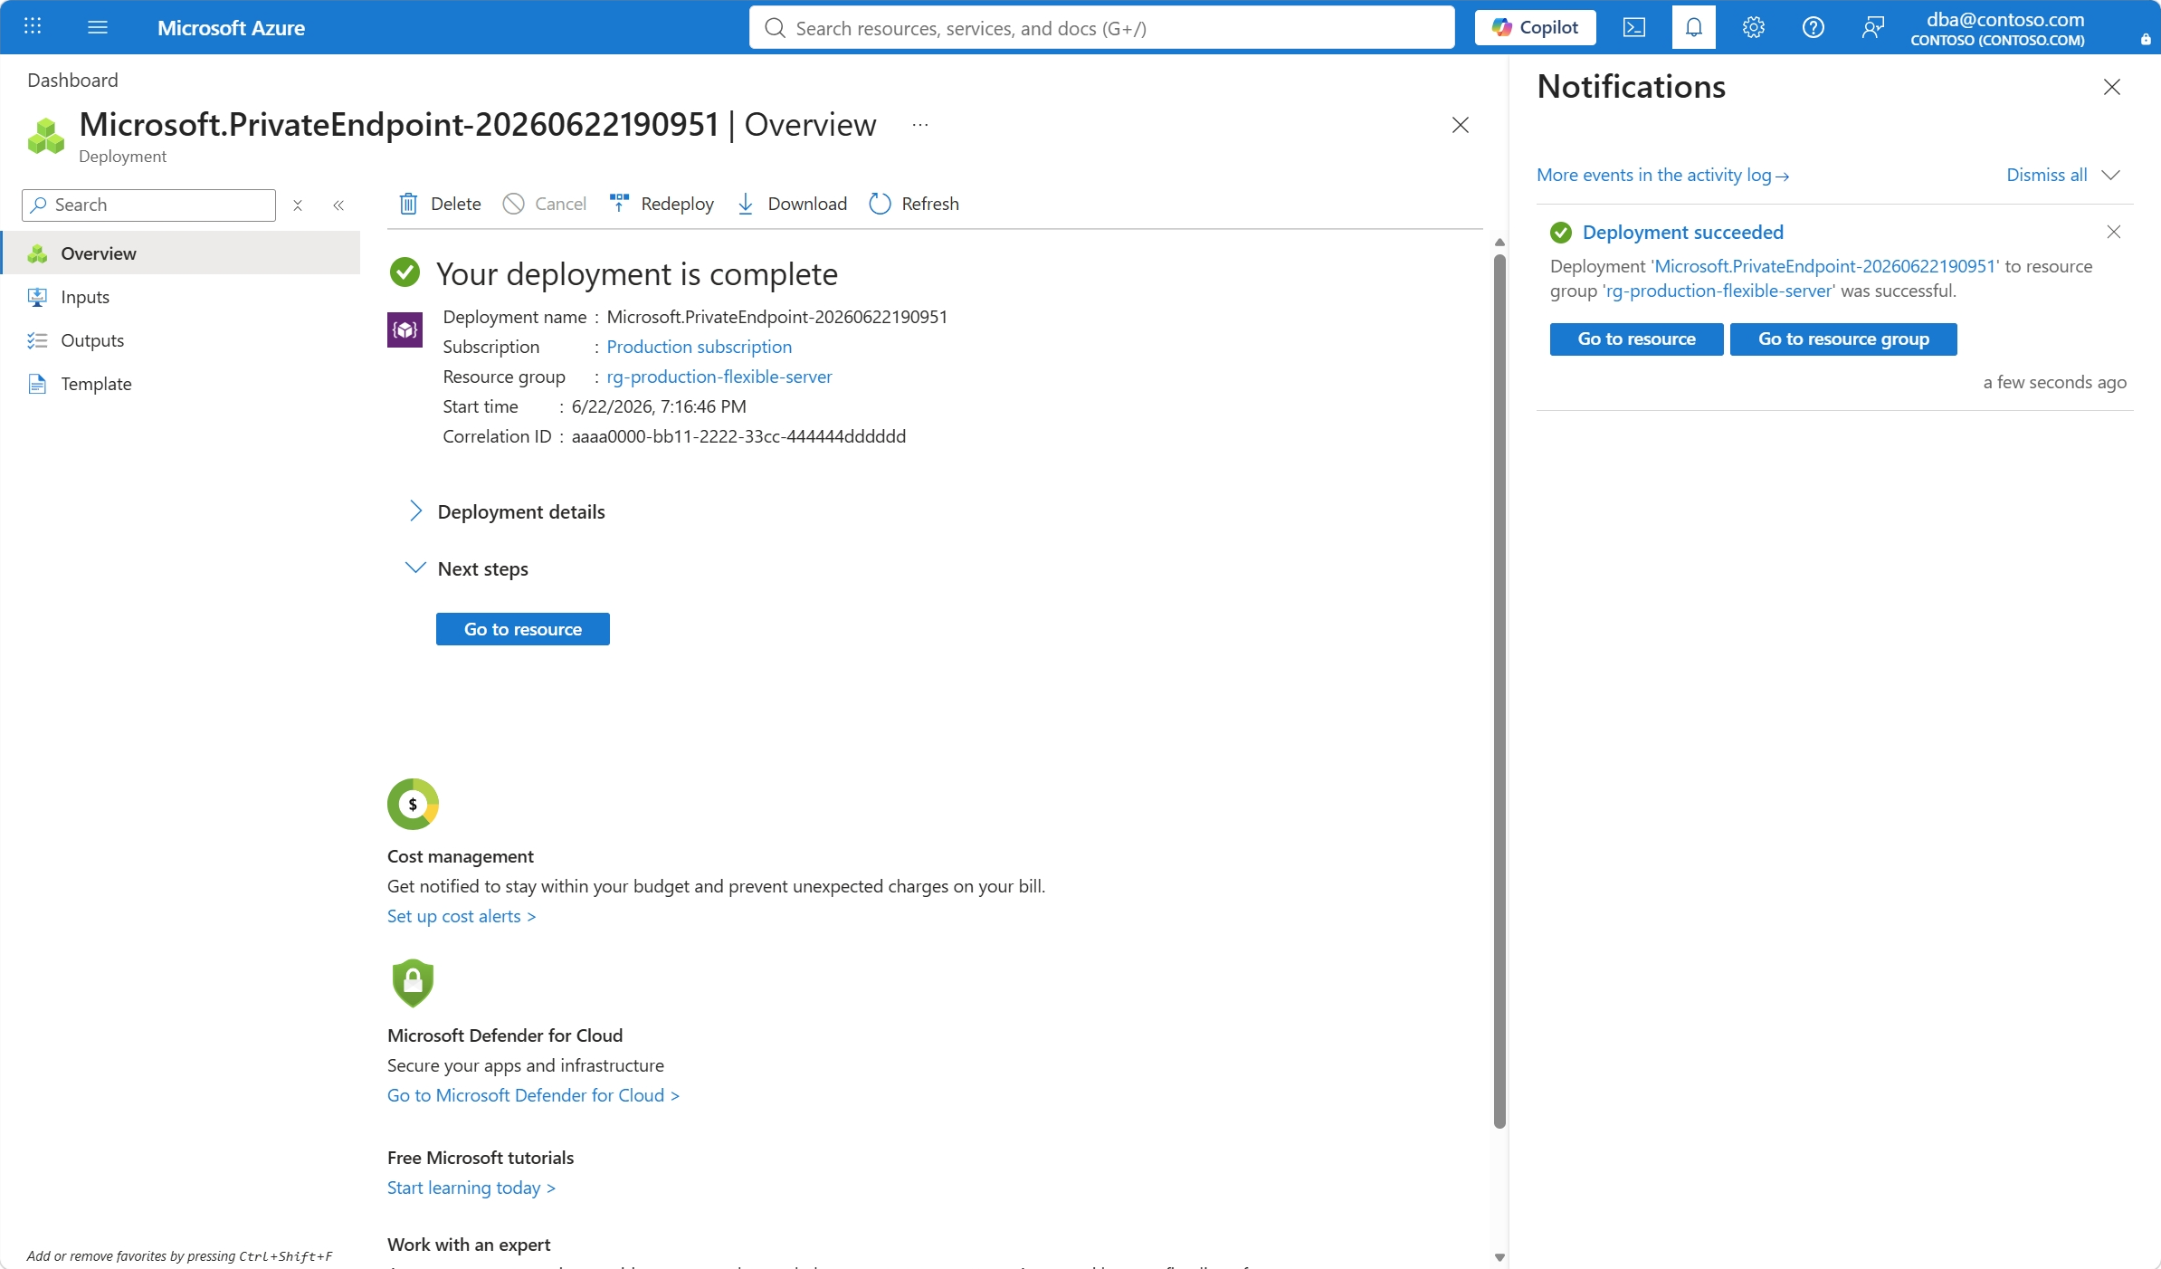Close the deployment Overview blade
The height and width of the screenshot is (1269, 2161).
point(1461,125)
